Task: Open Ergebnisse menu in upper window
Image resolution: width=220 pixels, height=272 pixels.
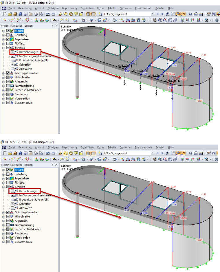Action: click(87, 8)
